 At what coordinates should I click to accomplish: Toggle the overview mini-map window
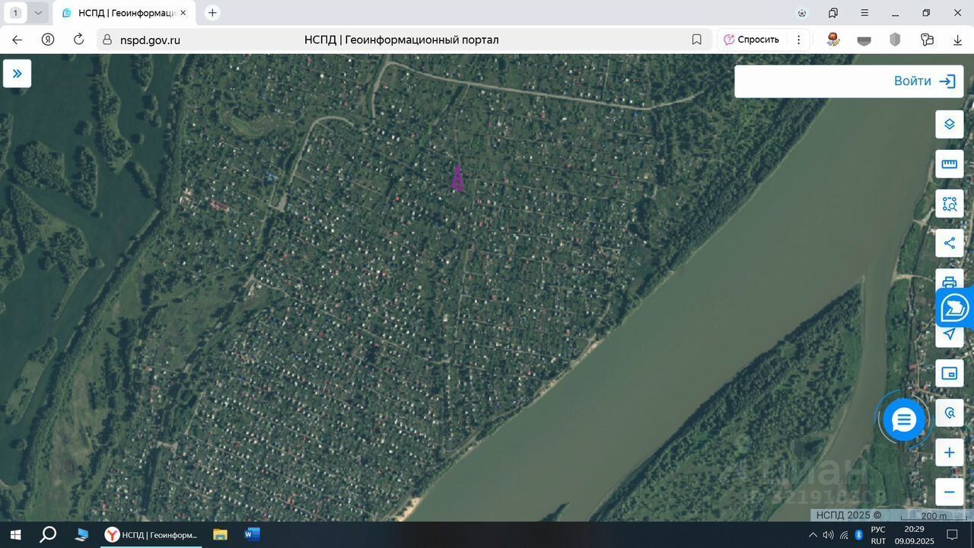[949, 373]
